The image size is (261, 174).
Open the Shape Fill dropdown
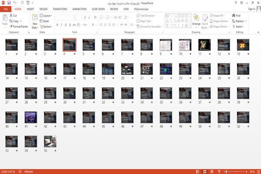pyautogui.click(x=217, y=16)
